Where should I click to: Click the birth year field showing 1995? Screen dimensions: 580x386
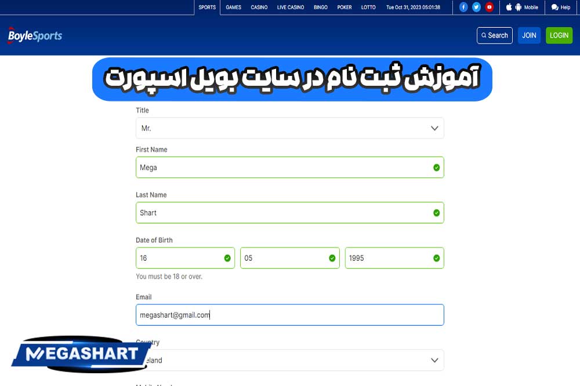tap(394, 258)
